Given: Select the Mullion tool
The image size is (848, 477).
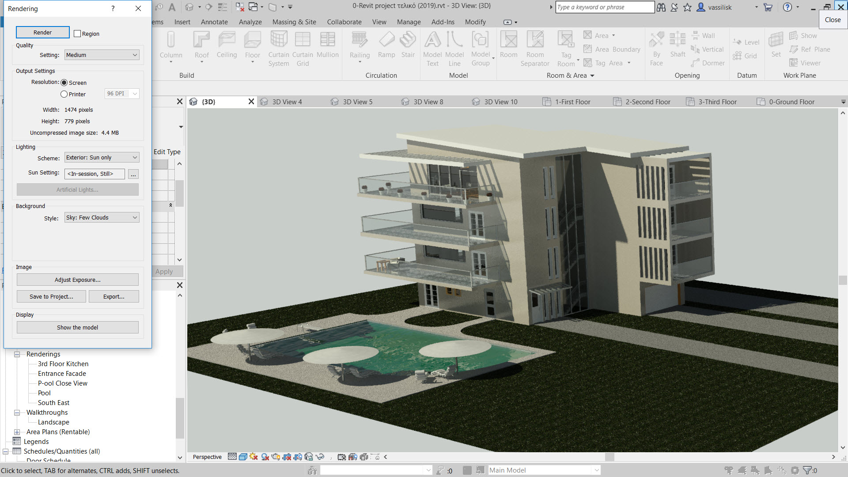Looking at the screenshot, I should [328, 45].
